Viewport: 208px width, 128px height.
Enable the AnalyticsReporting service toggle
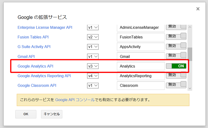pyautogui.click(x=176, y=75)
